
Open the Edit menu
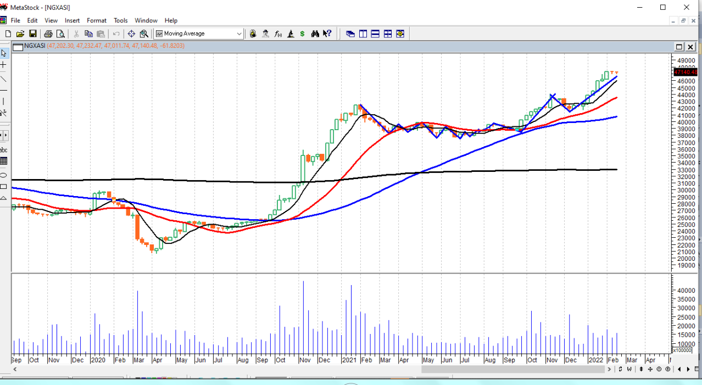[x=32, y=20]
